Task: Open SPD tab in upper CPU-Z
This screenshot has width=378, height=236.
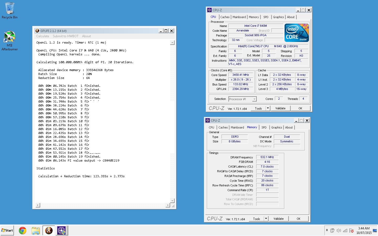Action: coord(266,17)
